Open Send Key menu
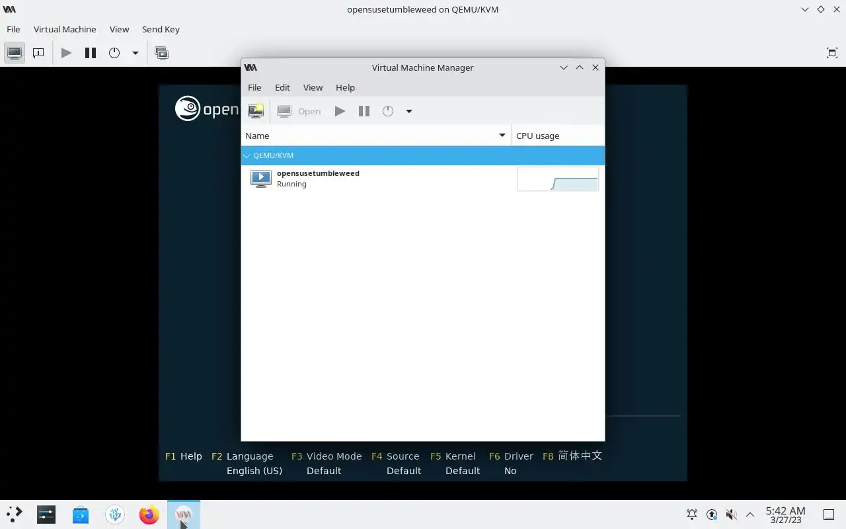This screenshot has width=846, height=529. pos(161,29)
